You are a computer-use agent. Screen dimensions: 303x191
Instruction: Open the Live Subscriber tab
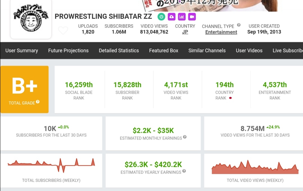pyautogui.click(x=288, y=51)
